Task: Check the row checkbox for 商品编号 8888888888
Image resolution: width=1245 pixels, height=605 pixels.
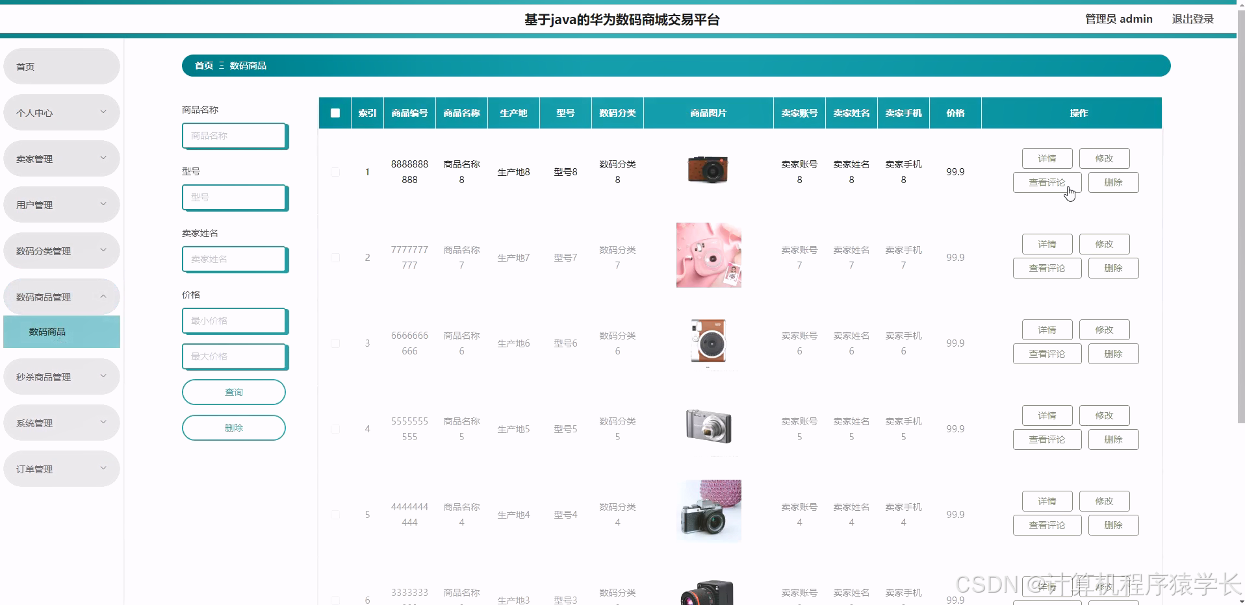Action: click(335, 172)
